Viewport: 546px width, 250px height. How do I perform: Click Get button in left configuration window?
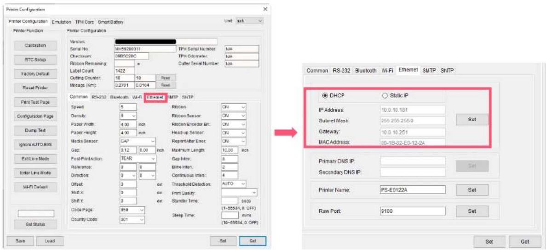coord(253,241)
